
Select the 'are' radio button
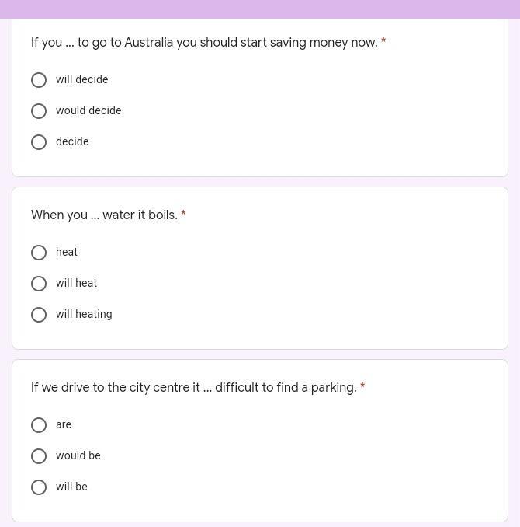pos(39,425)
